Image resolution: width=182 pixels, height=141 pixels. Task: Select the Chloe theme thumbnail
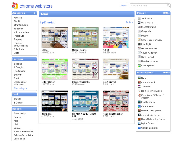55,37
